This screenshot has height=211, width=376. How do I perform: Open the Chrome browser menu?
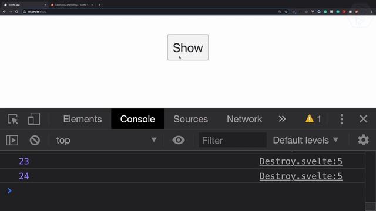(372, 12)
